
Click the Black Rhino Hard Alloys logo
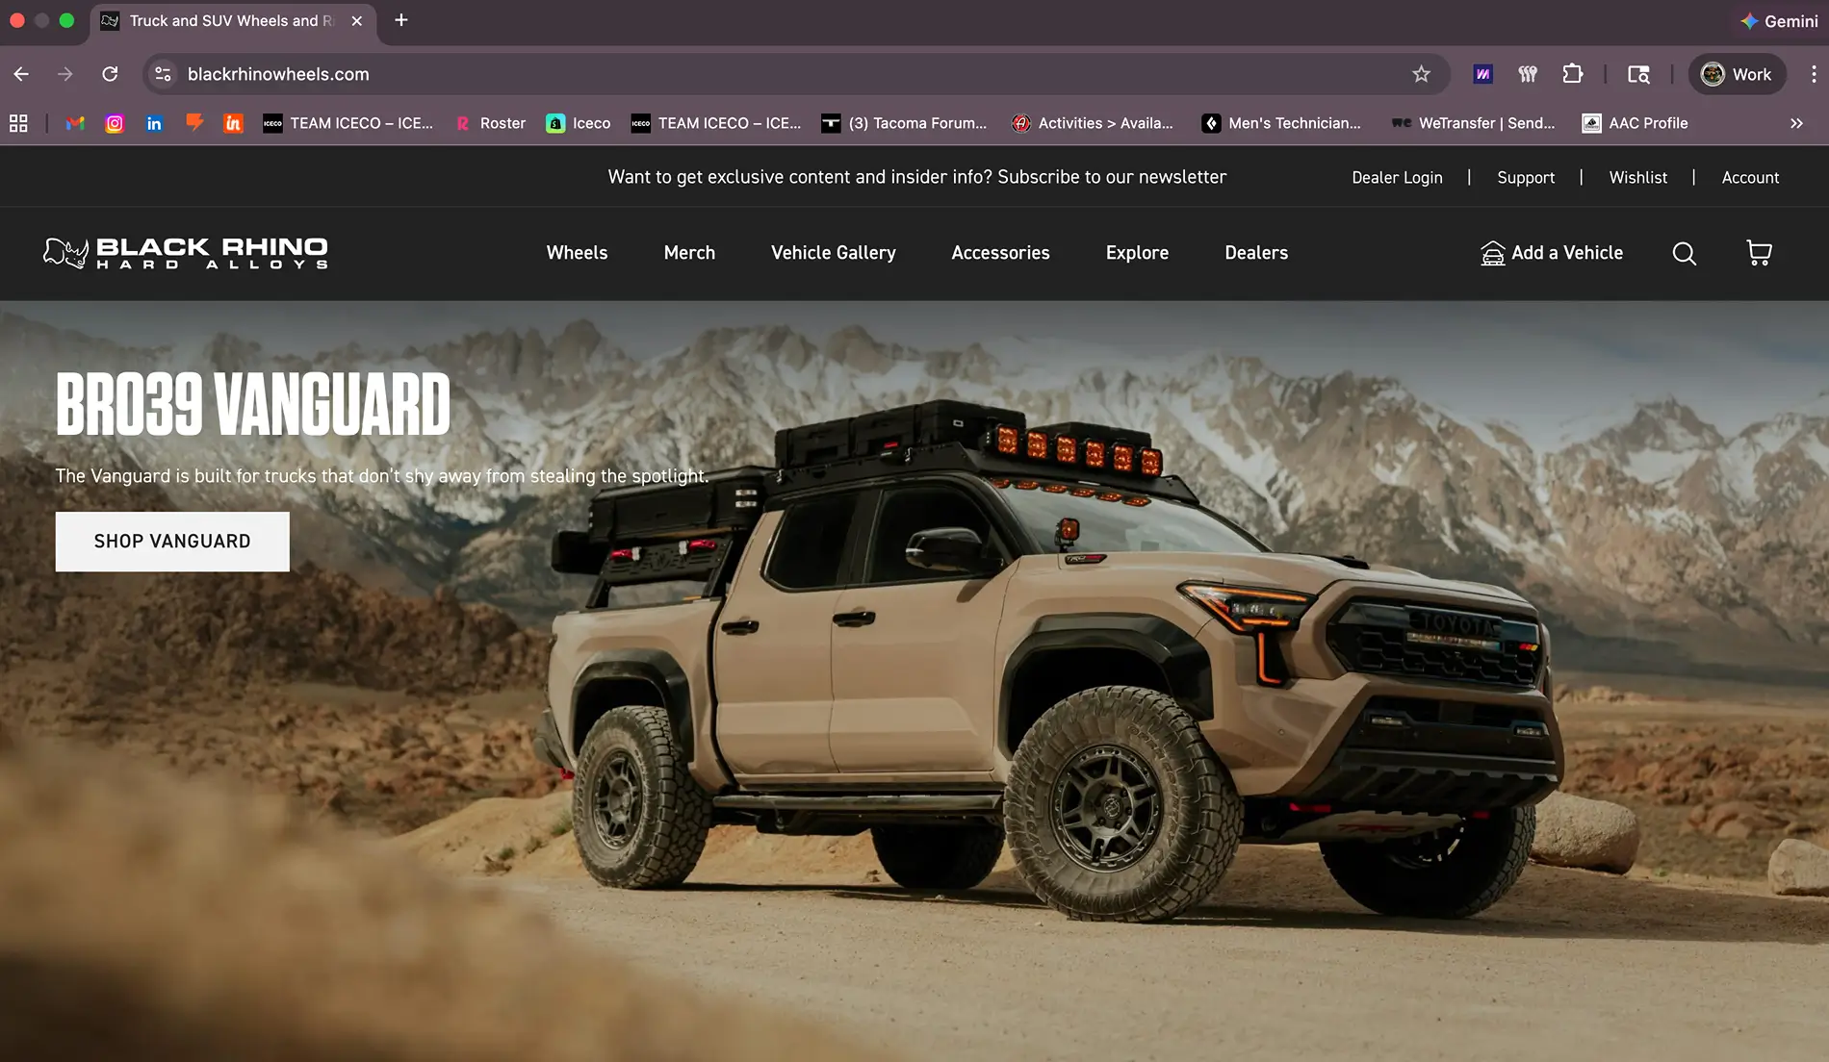(186, 253)
